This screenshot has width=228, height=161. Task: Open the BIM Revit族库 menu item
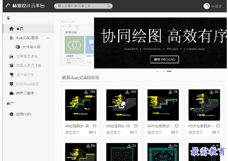pyautogui.click(x=27, y=84)
